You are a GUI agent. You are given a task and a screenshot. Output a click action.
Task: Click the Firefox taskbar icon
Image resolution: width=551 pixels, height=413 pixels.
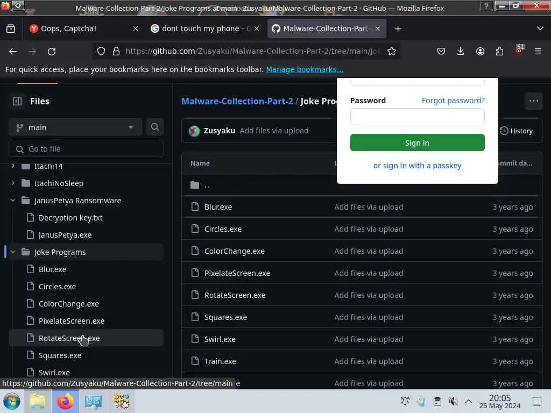[66, 401]
